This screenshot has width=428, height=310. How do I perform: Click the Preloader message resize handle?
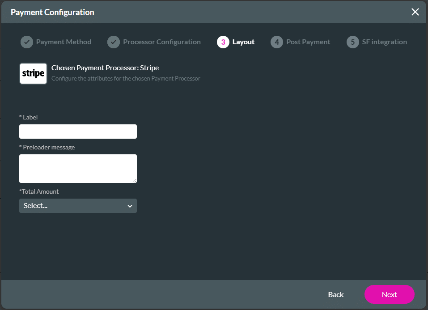tap(135, 181)
